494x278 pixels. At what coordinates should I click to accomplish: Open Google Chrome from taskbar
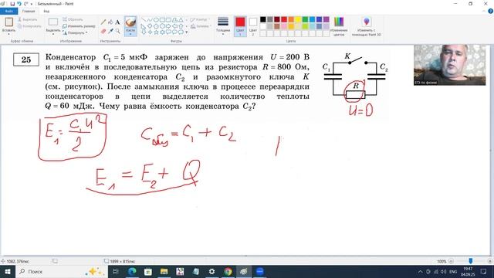click(228, 271)
